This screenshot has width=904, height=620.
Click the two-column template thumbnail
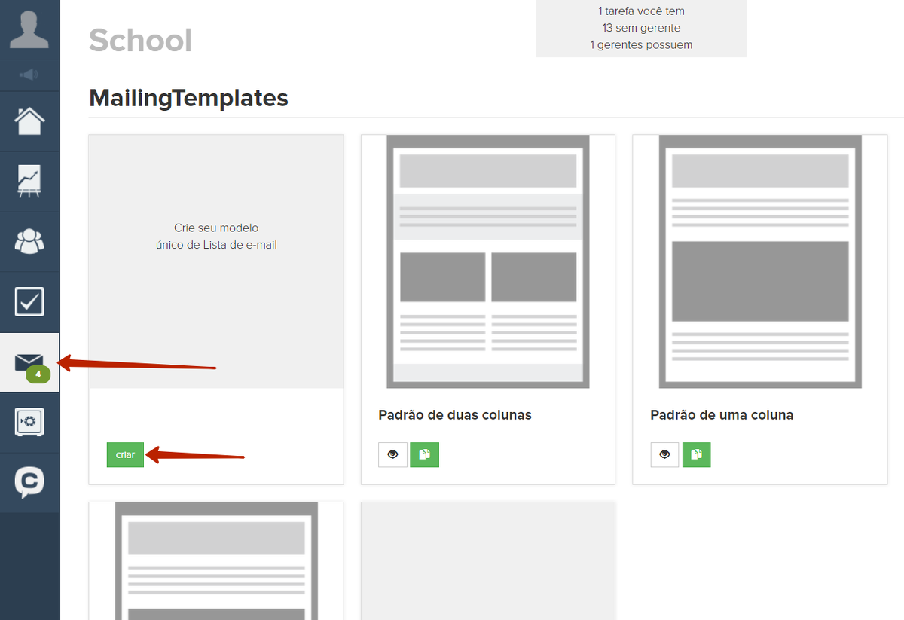click(487, 261)
